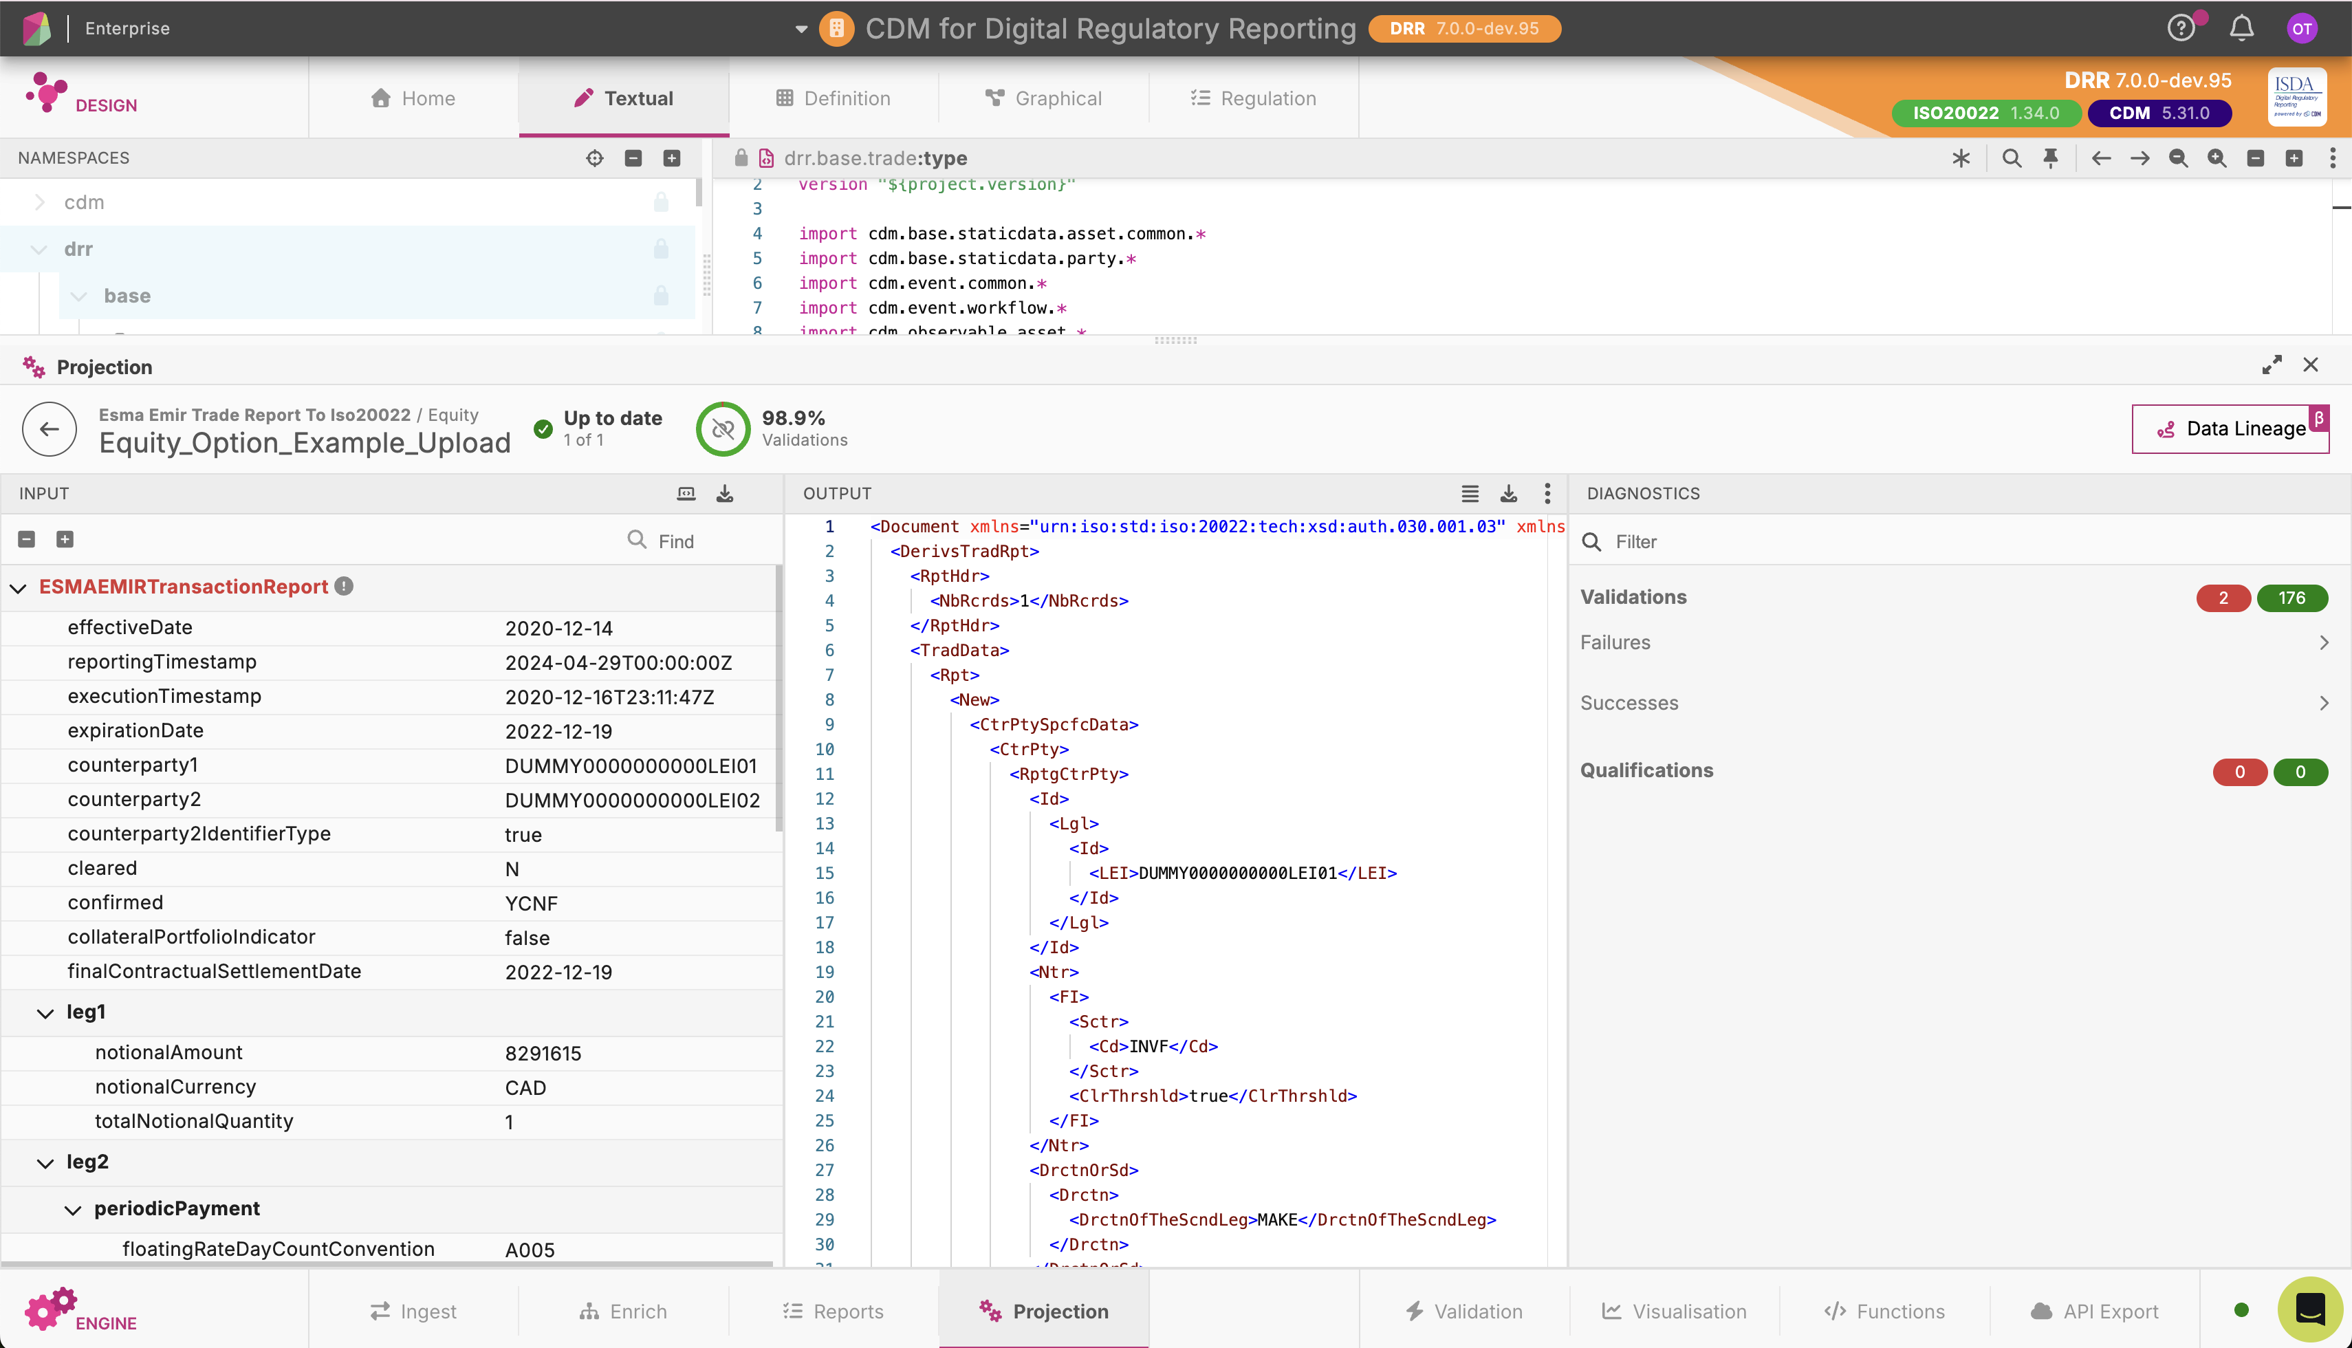
Task: Expand the Failures list
Action: [2323, 642]
